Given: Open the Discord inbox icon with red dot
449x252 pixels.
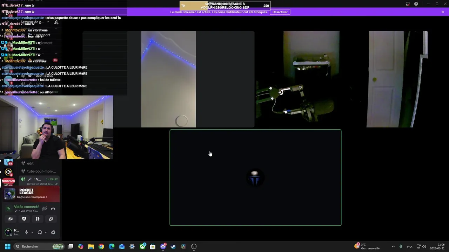Looking at the screenshot, I should [x=408, y=4].
